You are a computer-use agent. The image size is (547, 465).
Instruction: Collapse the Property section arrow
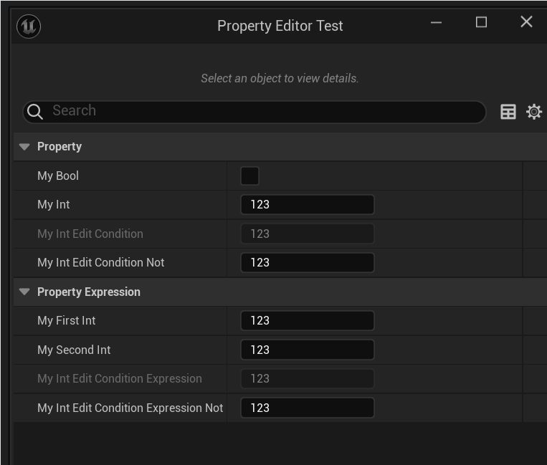pos(24,147)
